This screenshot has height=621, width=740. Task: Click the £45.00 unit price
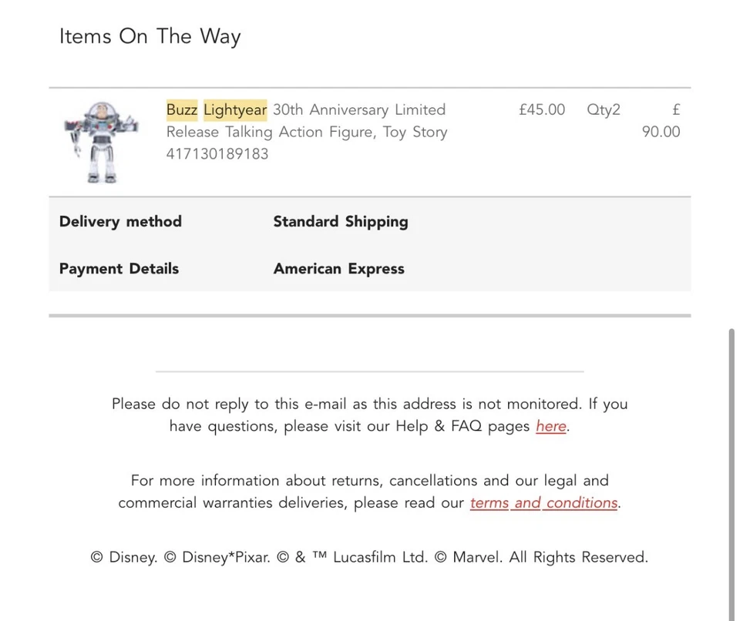[x=542, y=109]
